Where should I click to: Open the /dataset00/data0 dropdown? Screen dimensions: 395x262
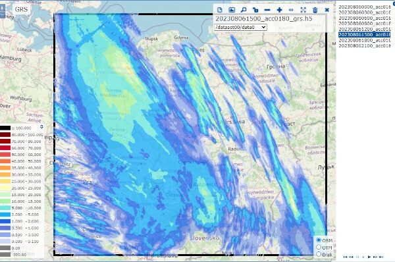[240, 27]
